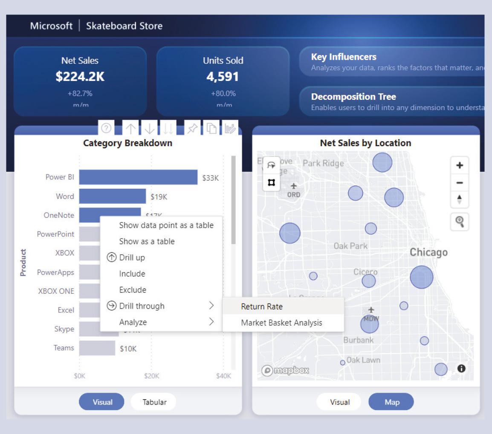The image size is (492, 434).
Task: Switch Category Breakdown to Visual view
Action: 101,402
